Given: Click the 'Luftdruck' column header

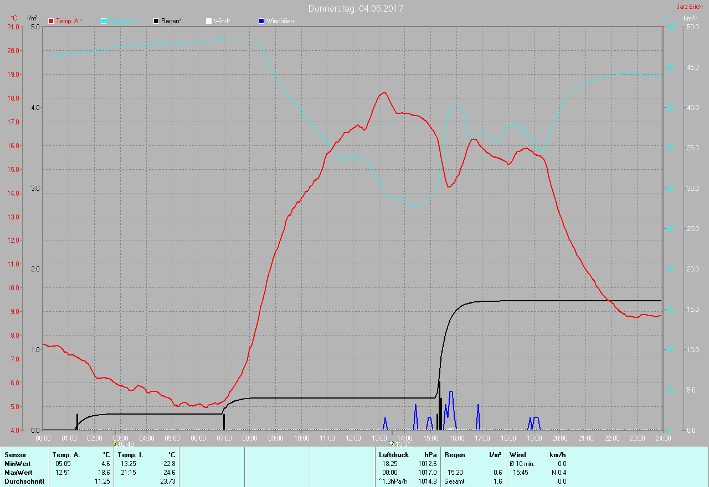Looking at the screenshot, I should [x=394, y=455].
